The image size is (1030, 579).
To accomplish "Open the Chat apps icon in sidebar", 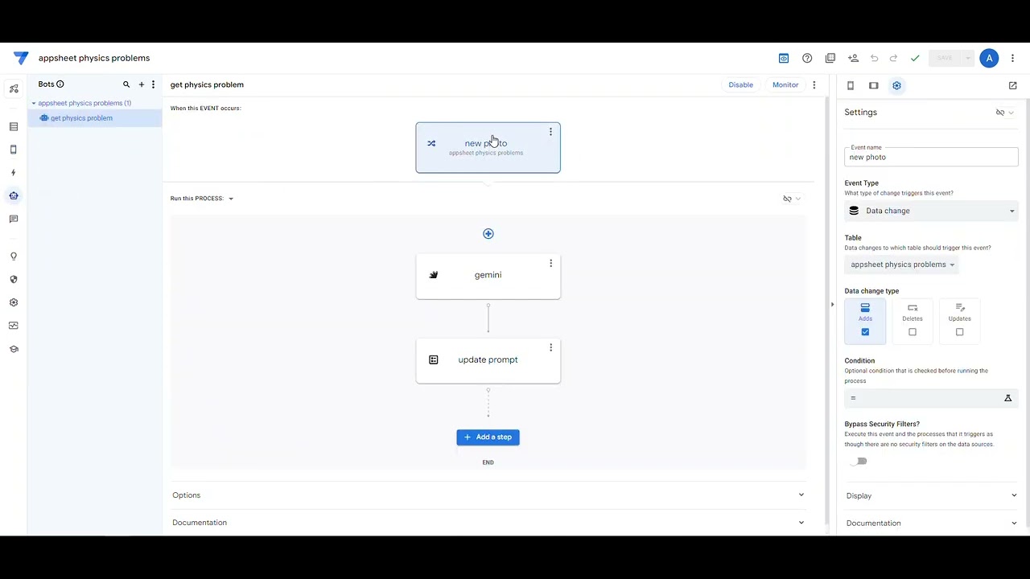I will [14, 219].
